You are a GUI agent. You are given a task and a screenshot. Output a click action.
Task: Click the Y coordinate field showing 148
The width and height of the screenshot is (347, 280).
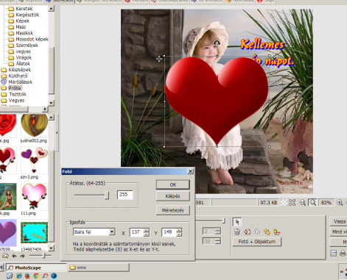[169, 232]
